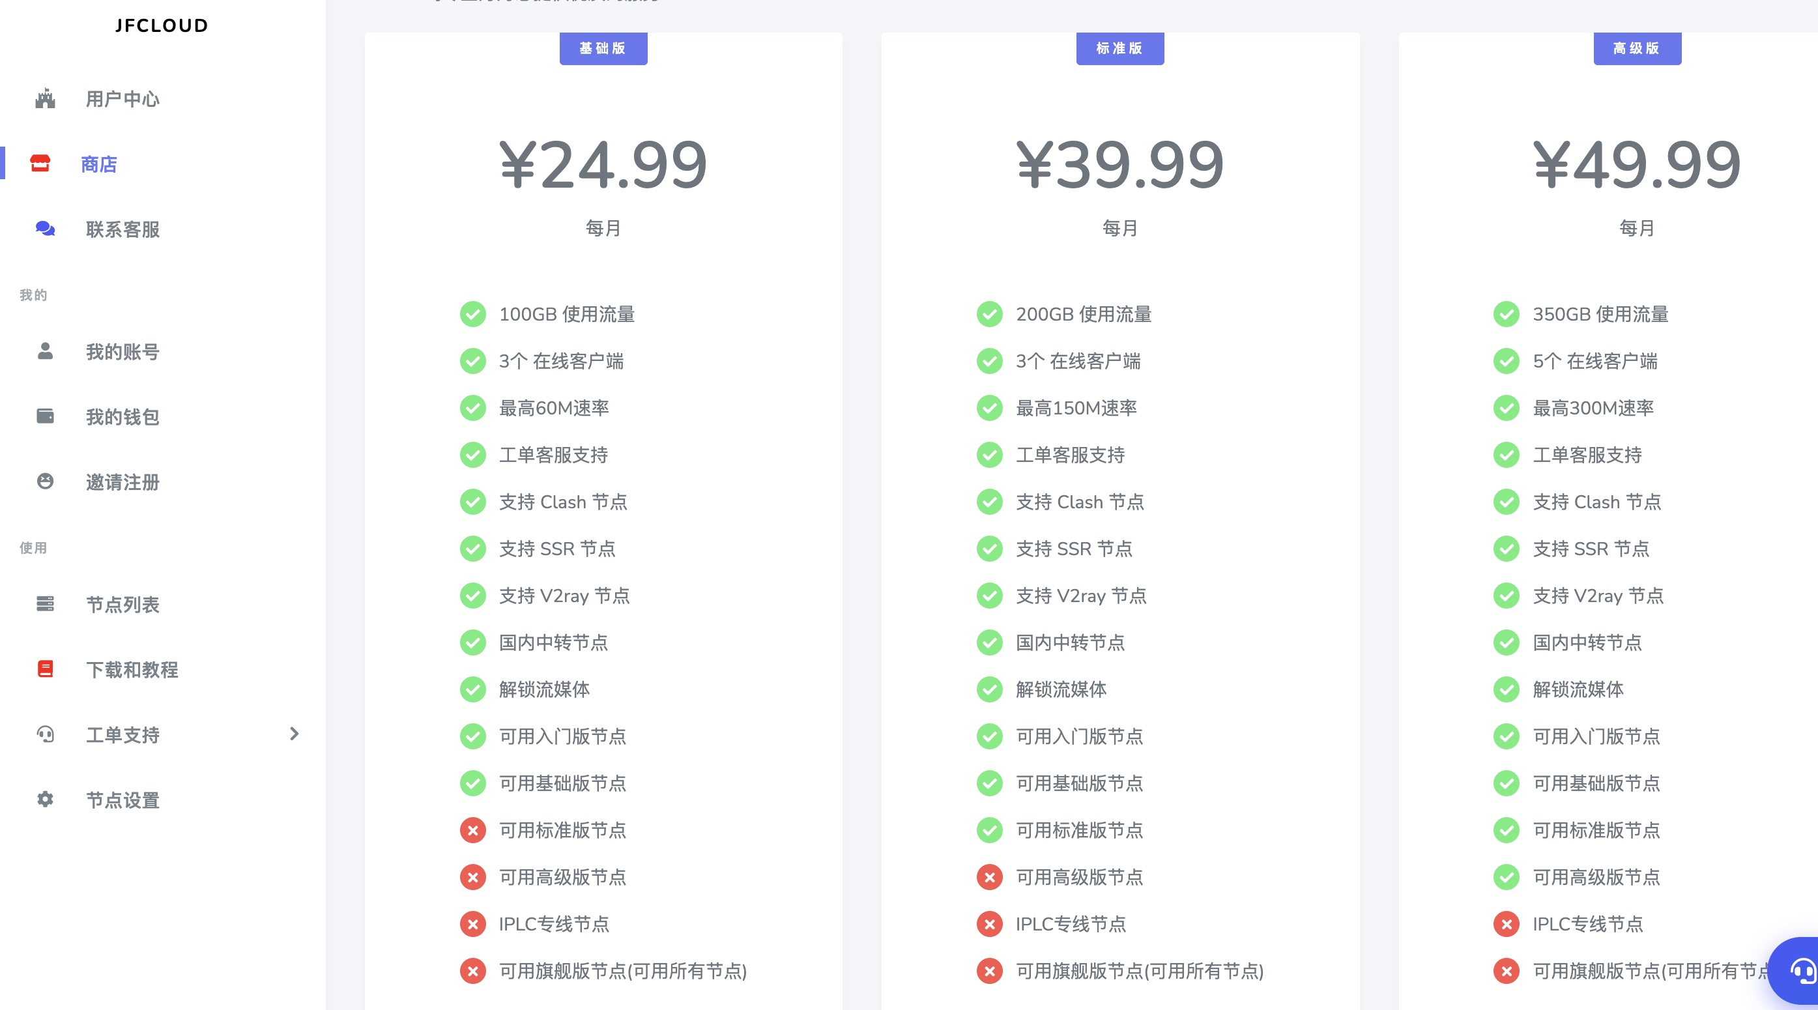Click red cross beside 高级版 IPLC专线节点
Screen dimensions: 1818x1010
tap(1506, 924)
